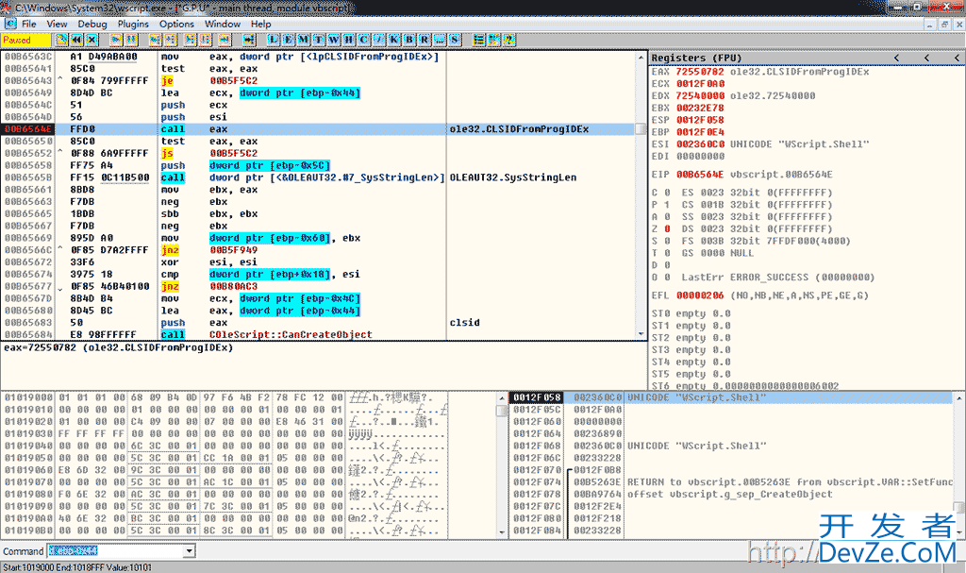
Task: Select the OLEAUT32.SysStringLen call row
Action: click(319, 177)
